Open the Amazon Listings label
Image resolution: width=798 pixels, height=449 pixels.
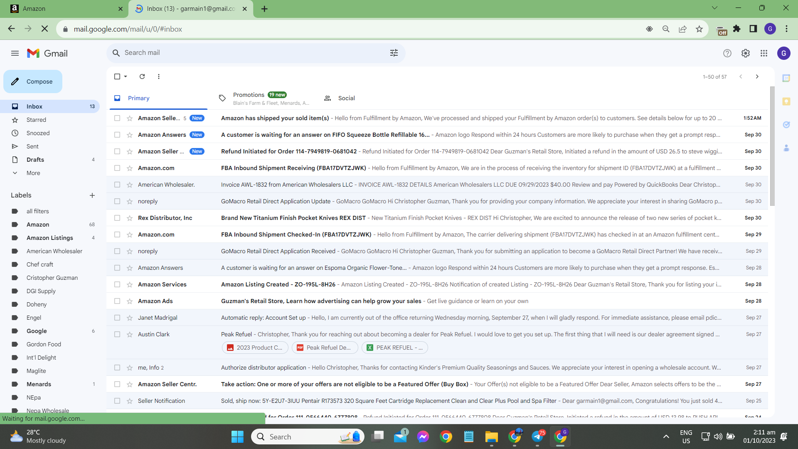point(50,238)
